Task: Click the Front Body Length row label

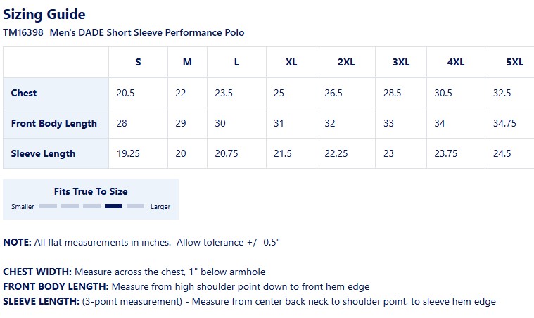Action: coord(54,123)
